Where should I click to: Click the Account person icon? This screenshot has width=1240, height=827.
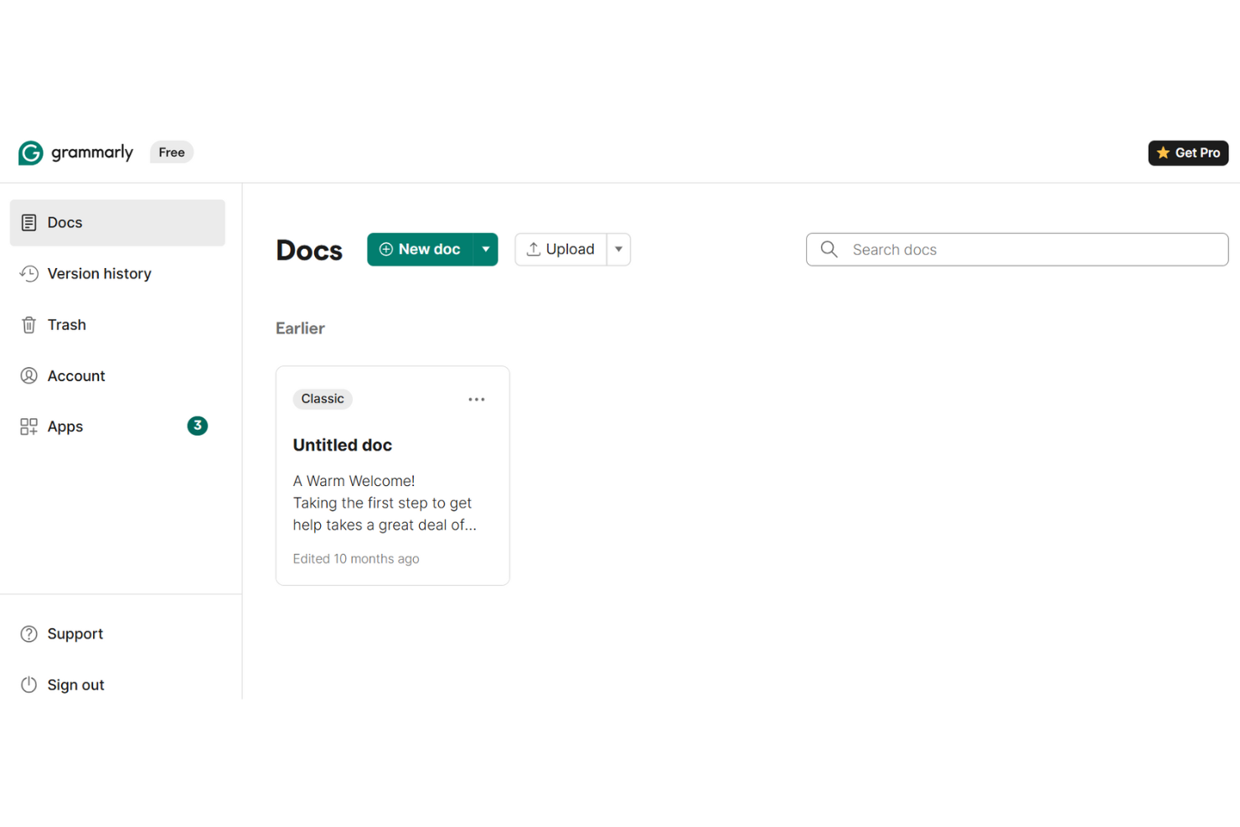point(29,376)
